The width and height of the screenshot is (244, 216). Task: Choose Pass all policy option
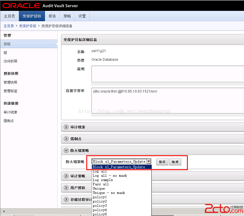[x=122, y=184]
